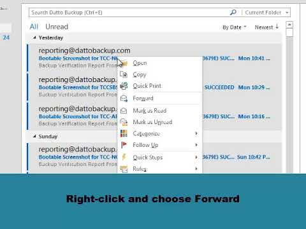Open the Rules submenu
This screenshot has width=306, height=229.
click(160, 169)
